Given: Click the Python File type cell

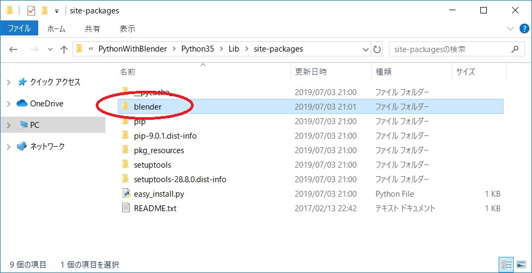Looking at the screenshot, I should (395, 194).
